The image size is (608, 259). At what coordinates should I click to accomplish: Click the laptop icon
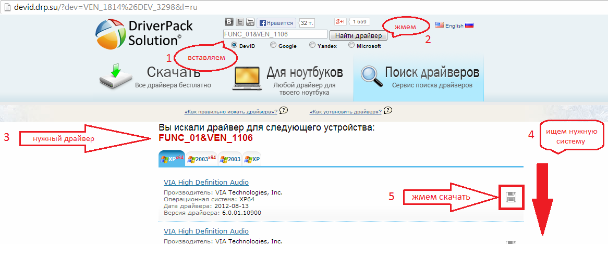tap(247, 77)
